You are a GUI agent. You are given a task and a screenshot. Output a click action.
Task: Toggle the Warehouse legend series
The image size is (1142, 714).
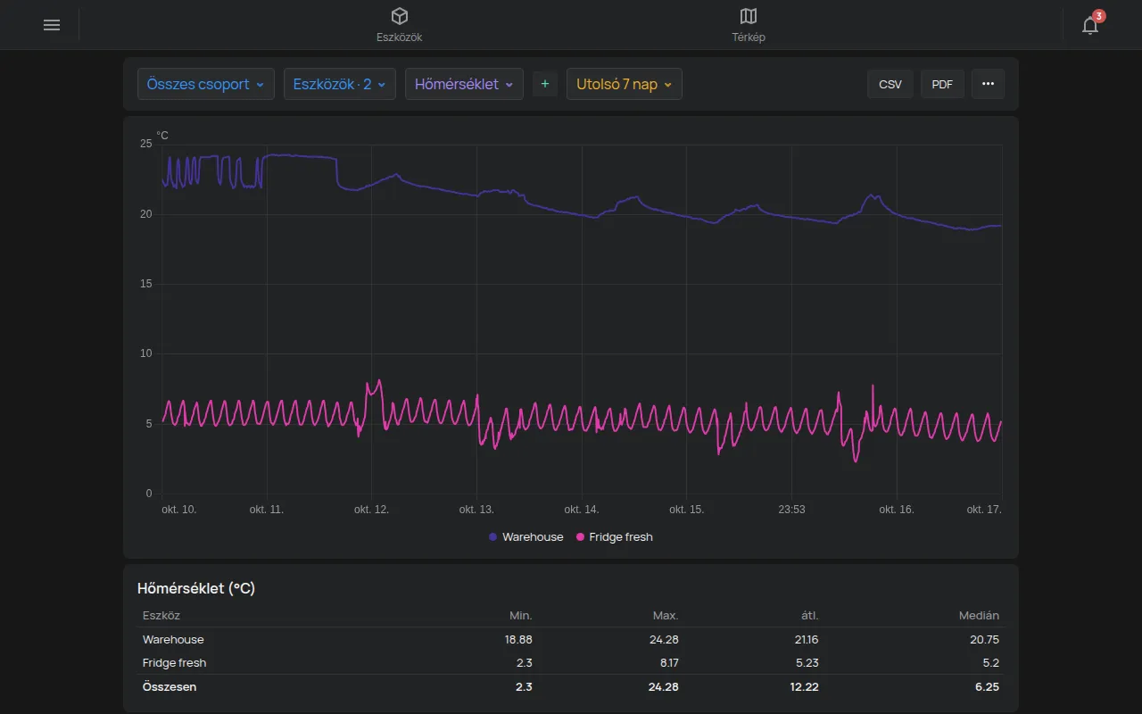click(526, 537)
